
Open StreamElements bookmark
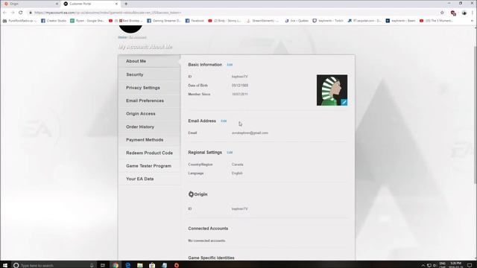pos(262,21)
